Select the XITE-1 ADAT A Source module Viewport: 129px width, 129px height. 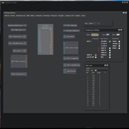pyautogui.click(x=19, y=61)
